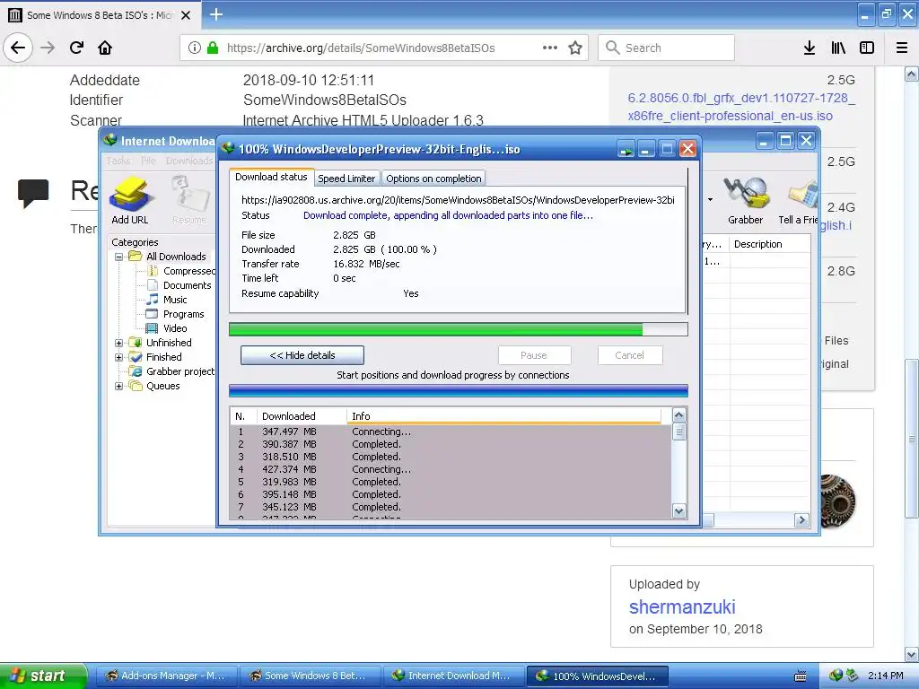Toggle Firefox sidebar icon
The width and height of the screenshot is (919, 689).
[867, 48]
